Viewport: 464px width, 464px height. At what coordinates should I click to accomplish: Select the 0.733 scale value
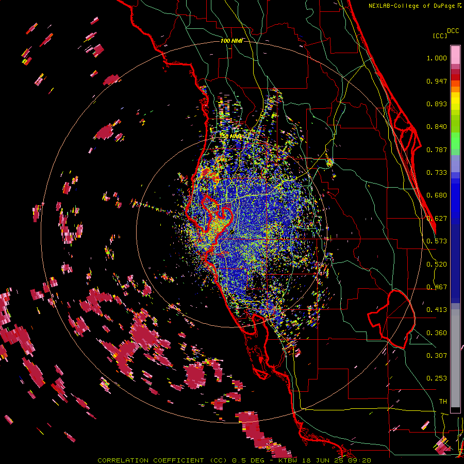click(x=437, y=173)
